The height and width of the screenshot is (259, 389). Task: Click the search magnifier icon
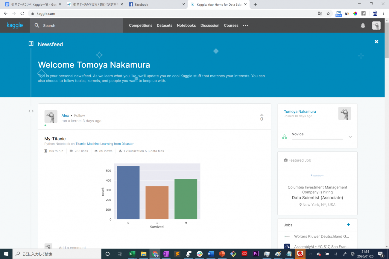click(x=37, y=25)
